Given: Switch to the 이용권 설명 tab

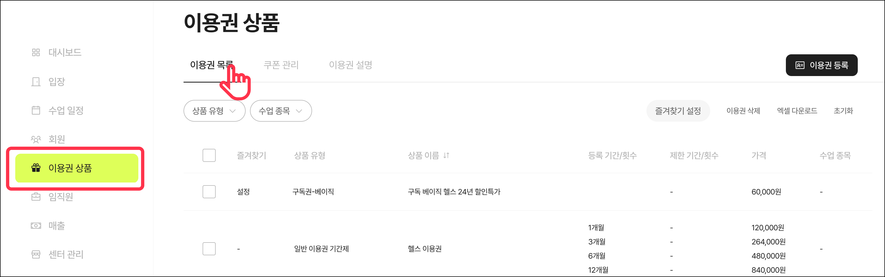Looking at the screenshot, I should tap(350, 65).
